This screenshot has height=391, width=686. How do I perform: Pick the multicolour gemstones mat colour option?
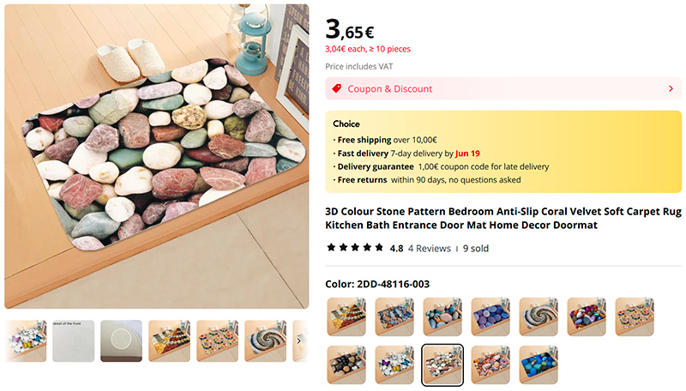[587, 317]
